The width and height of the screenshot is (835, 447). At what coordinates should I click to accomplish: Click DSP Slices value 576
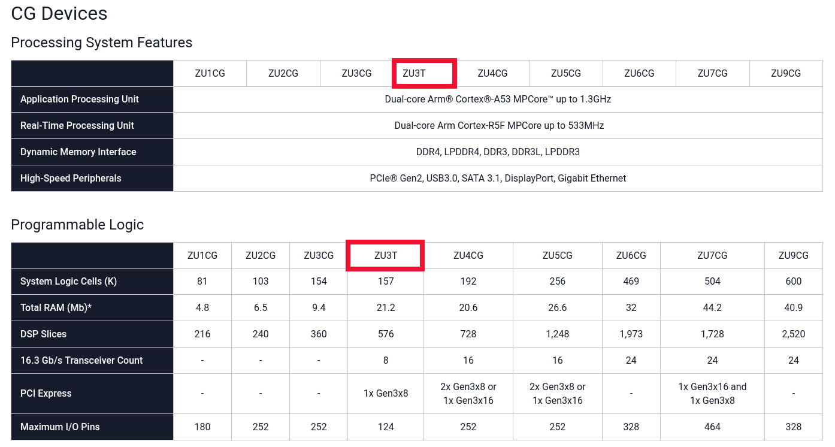click(386, 334)
